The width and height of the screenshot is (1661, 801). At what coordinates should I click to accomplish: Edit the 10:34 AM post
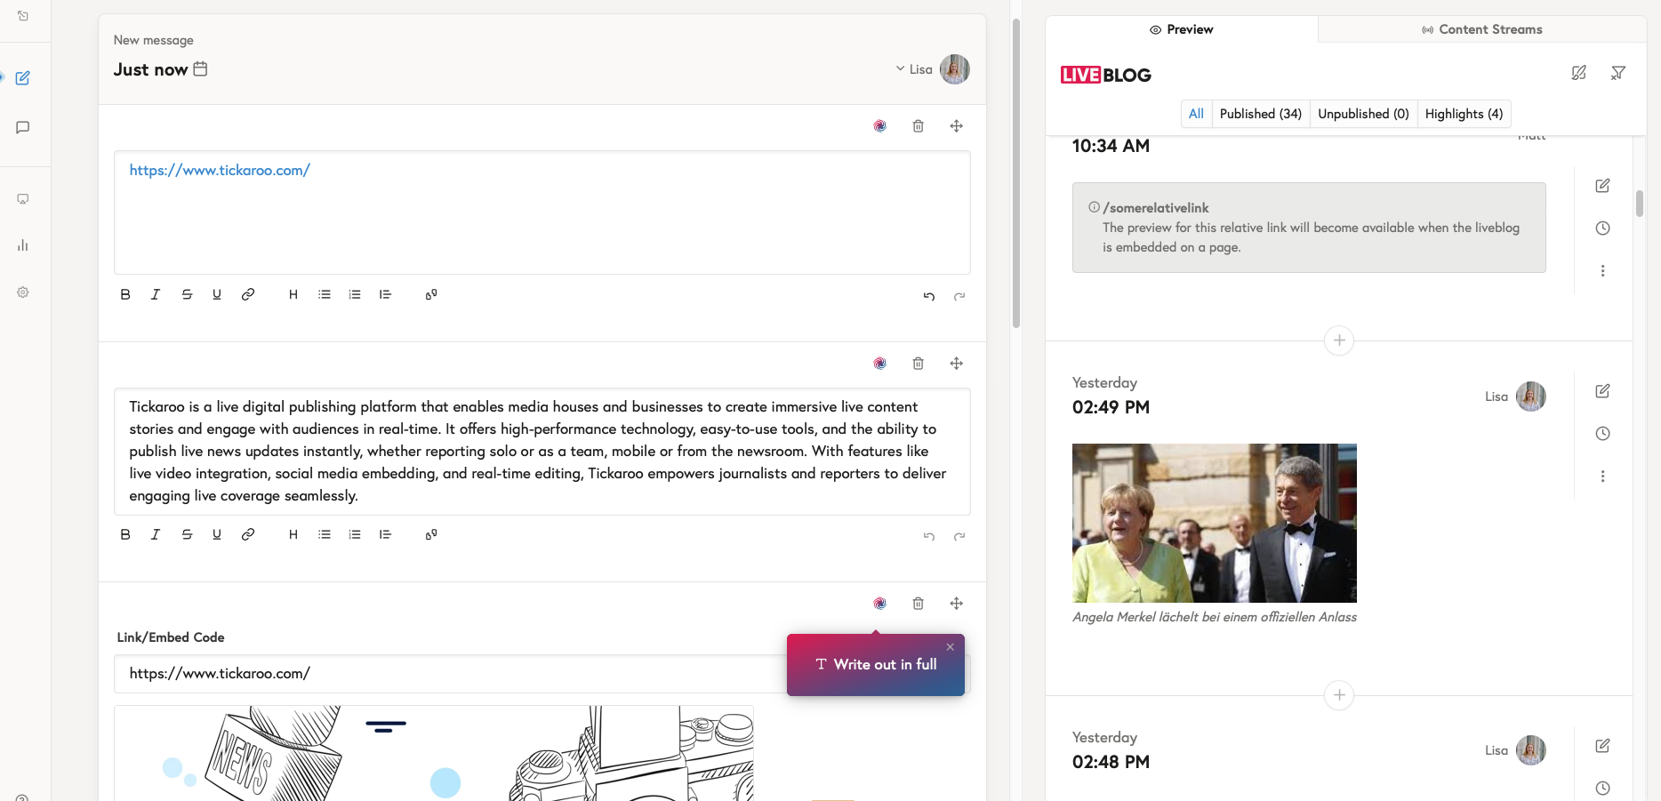pos(1603,186)
